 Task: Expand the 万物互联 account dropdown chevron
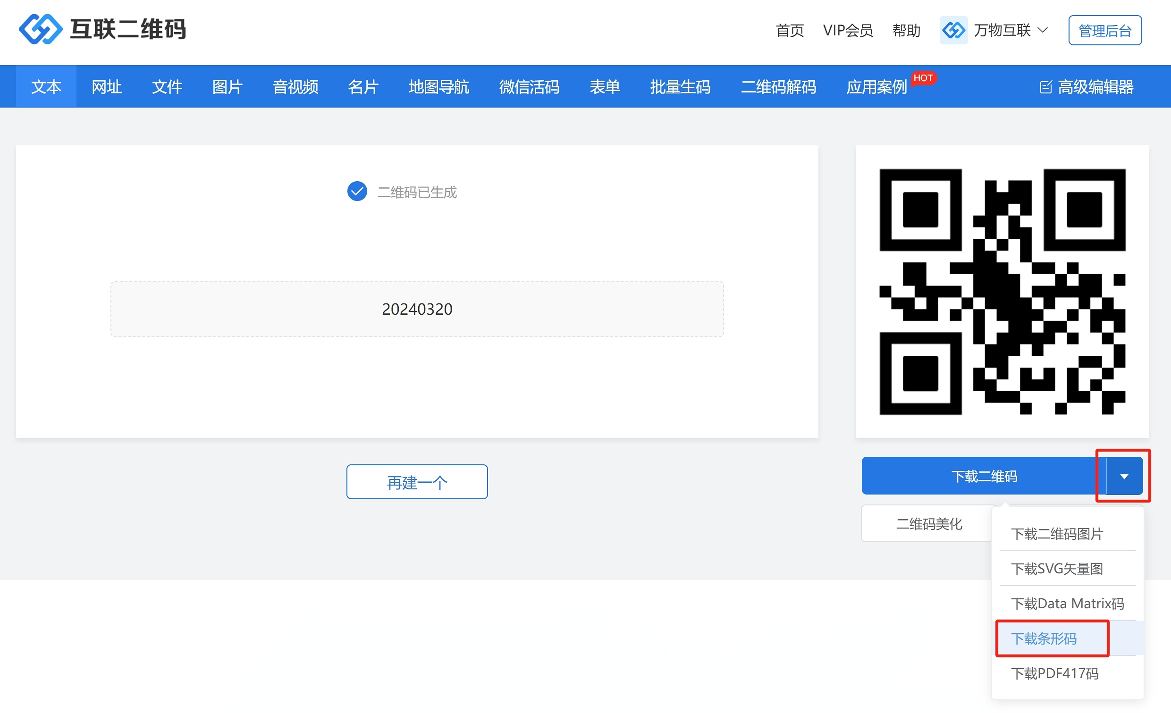(x=1043, y=30)
